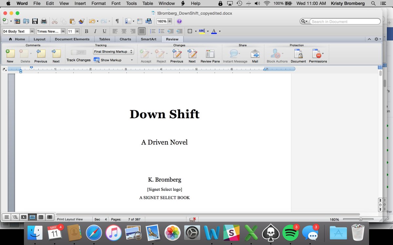This screenshot has height=245, width=393.
Task: Decrease the paragraph indent
Action: coord(170,31)
